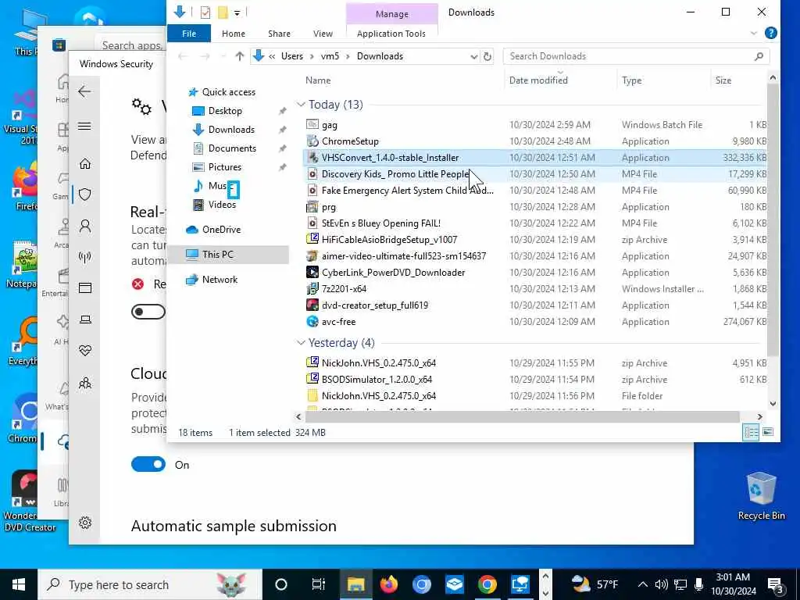Image resolution: width=800 pixels, height=600 pixels.
Task: Expand Windows Security hamburger menu
Action: pos(84,126)
